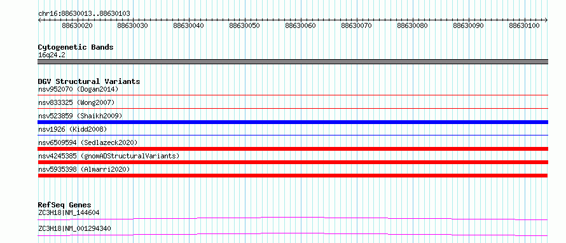This screenshot has width=566, height=243.
Task: Click the 88630030 ruler tick label
Action: pyautogui.click(x=133, y=25)
